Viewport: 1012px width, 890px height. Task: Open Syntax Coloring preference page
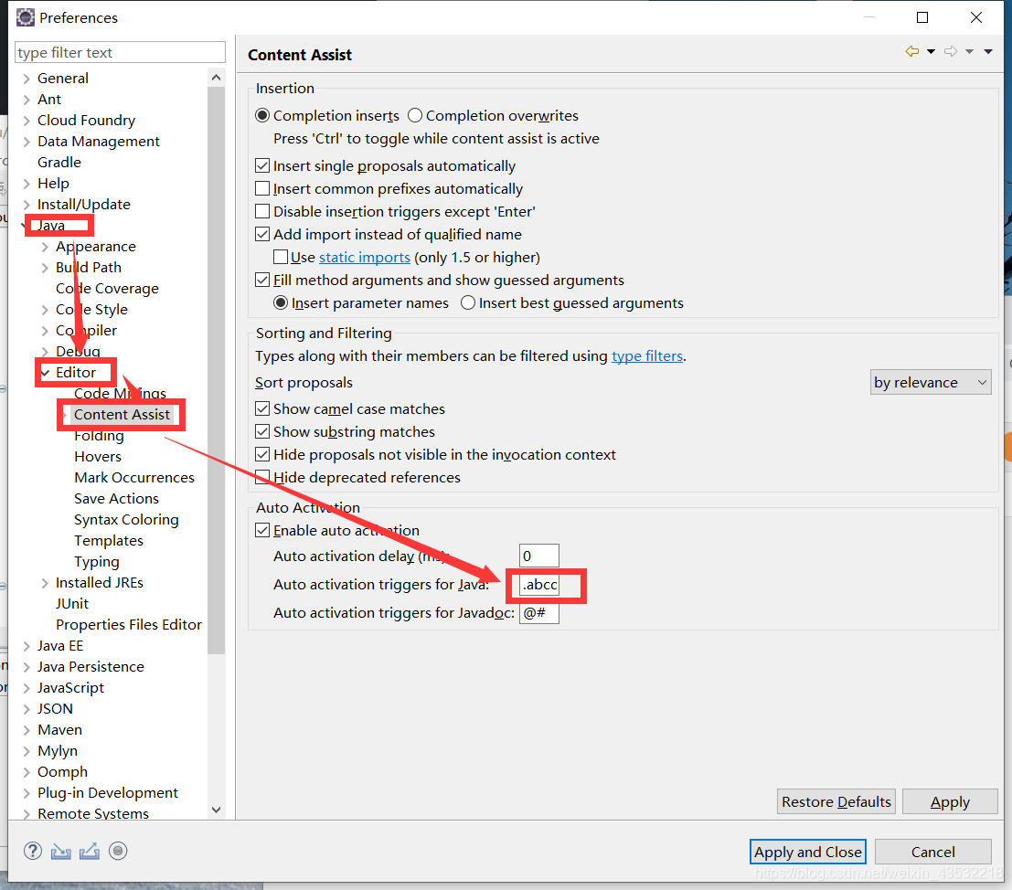(x=126, y=520)
